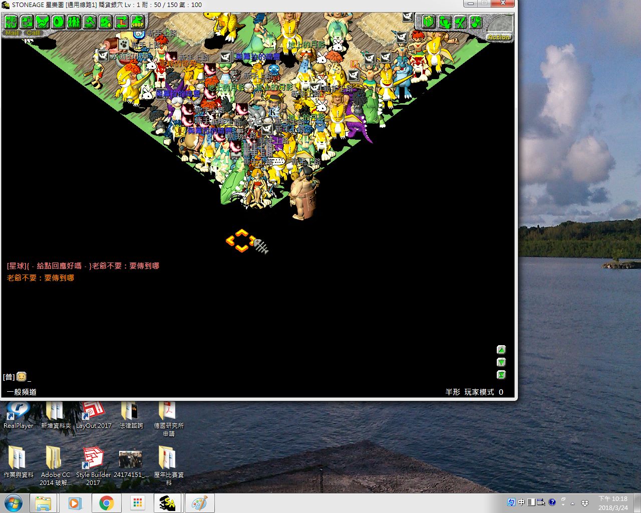
Task: Click the card exchange icon beside MENU
Action: pos(27,22)
